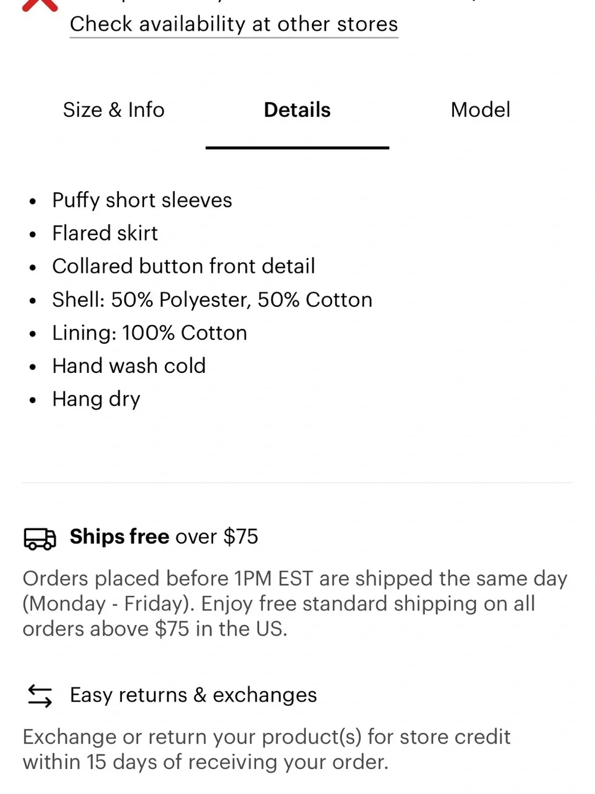Click the divider line above shipping section

297,482
